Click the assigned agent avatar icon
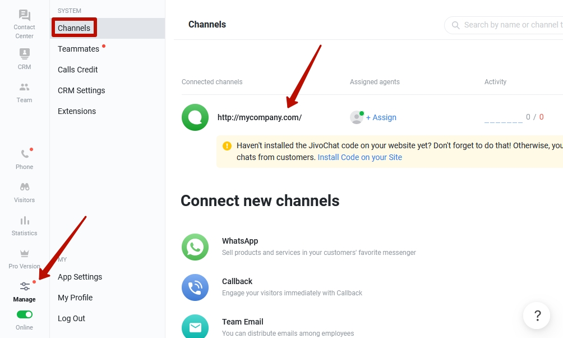The height and width of the screenshot is (338, 563). point(357,117)
